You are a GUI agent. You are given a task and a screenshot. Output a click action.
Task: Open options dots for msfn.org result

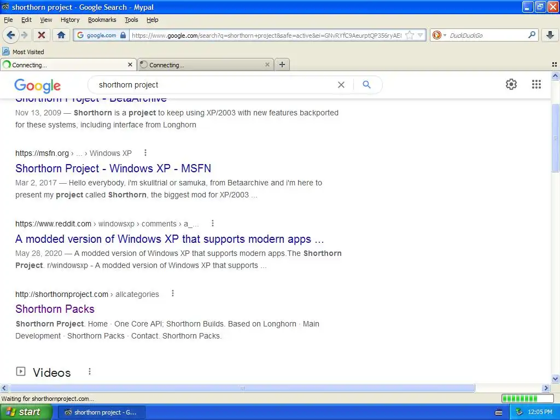pos(145,153)
